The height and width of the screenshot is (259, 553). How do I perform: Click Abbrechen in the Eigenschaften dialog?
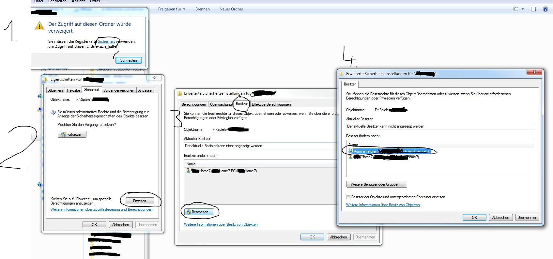121,224
